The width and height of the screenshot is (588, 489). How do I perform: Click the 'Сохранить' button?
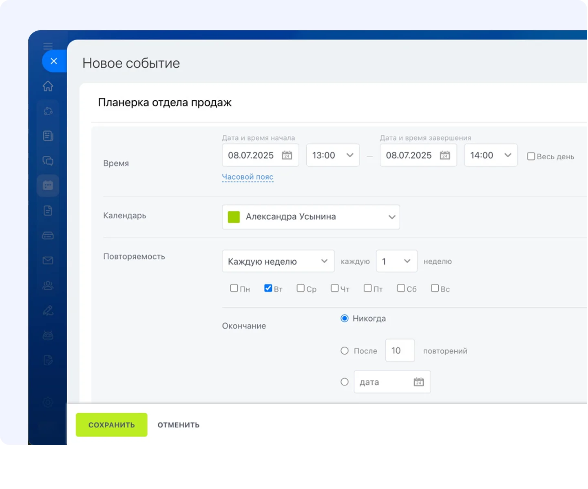tap(111, 425)
